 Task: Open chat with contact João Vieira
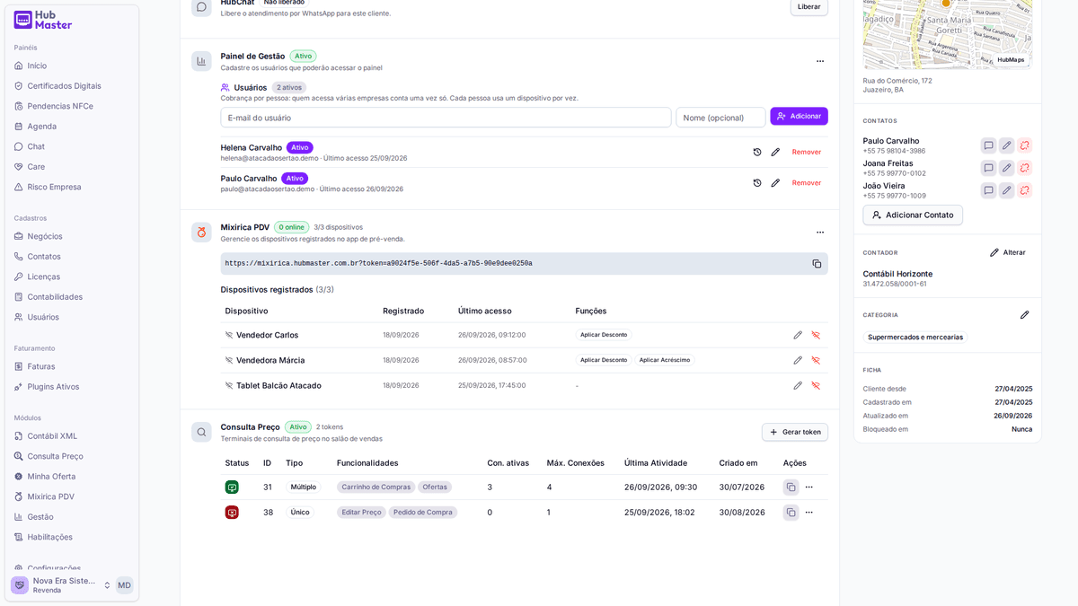coord(988,190)
